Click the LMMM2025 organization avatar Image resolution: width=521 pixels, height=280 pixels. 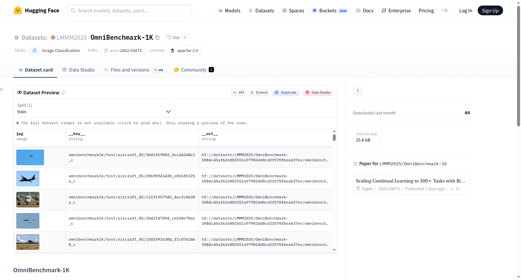(53, 37)
